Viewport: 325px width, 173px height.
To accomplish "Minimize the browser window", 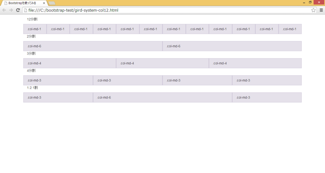I will (304, 2).
